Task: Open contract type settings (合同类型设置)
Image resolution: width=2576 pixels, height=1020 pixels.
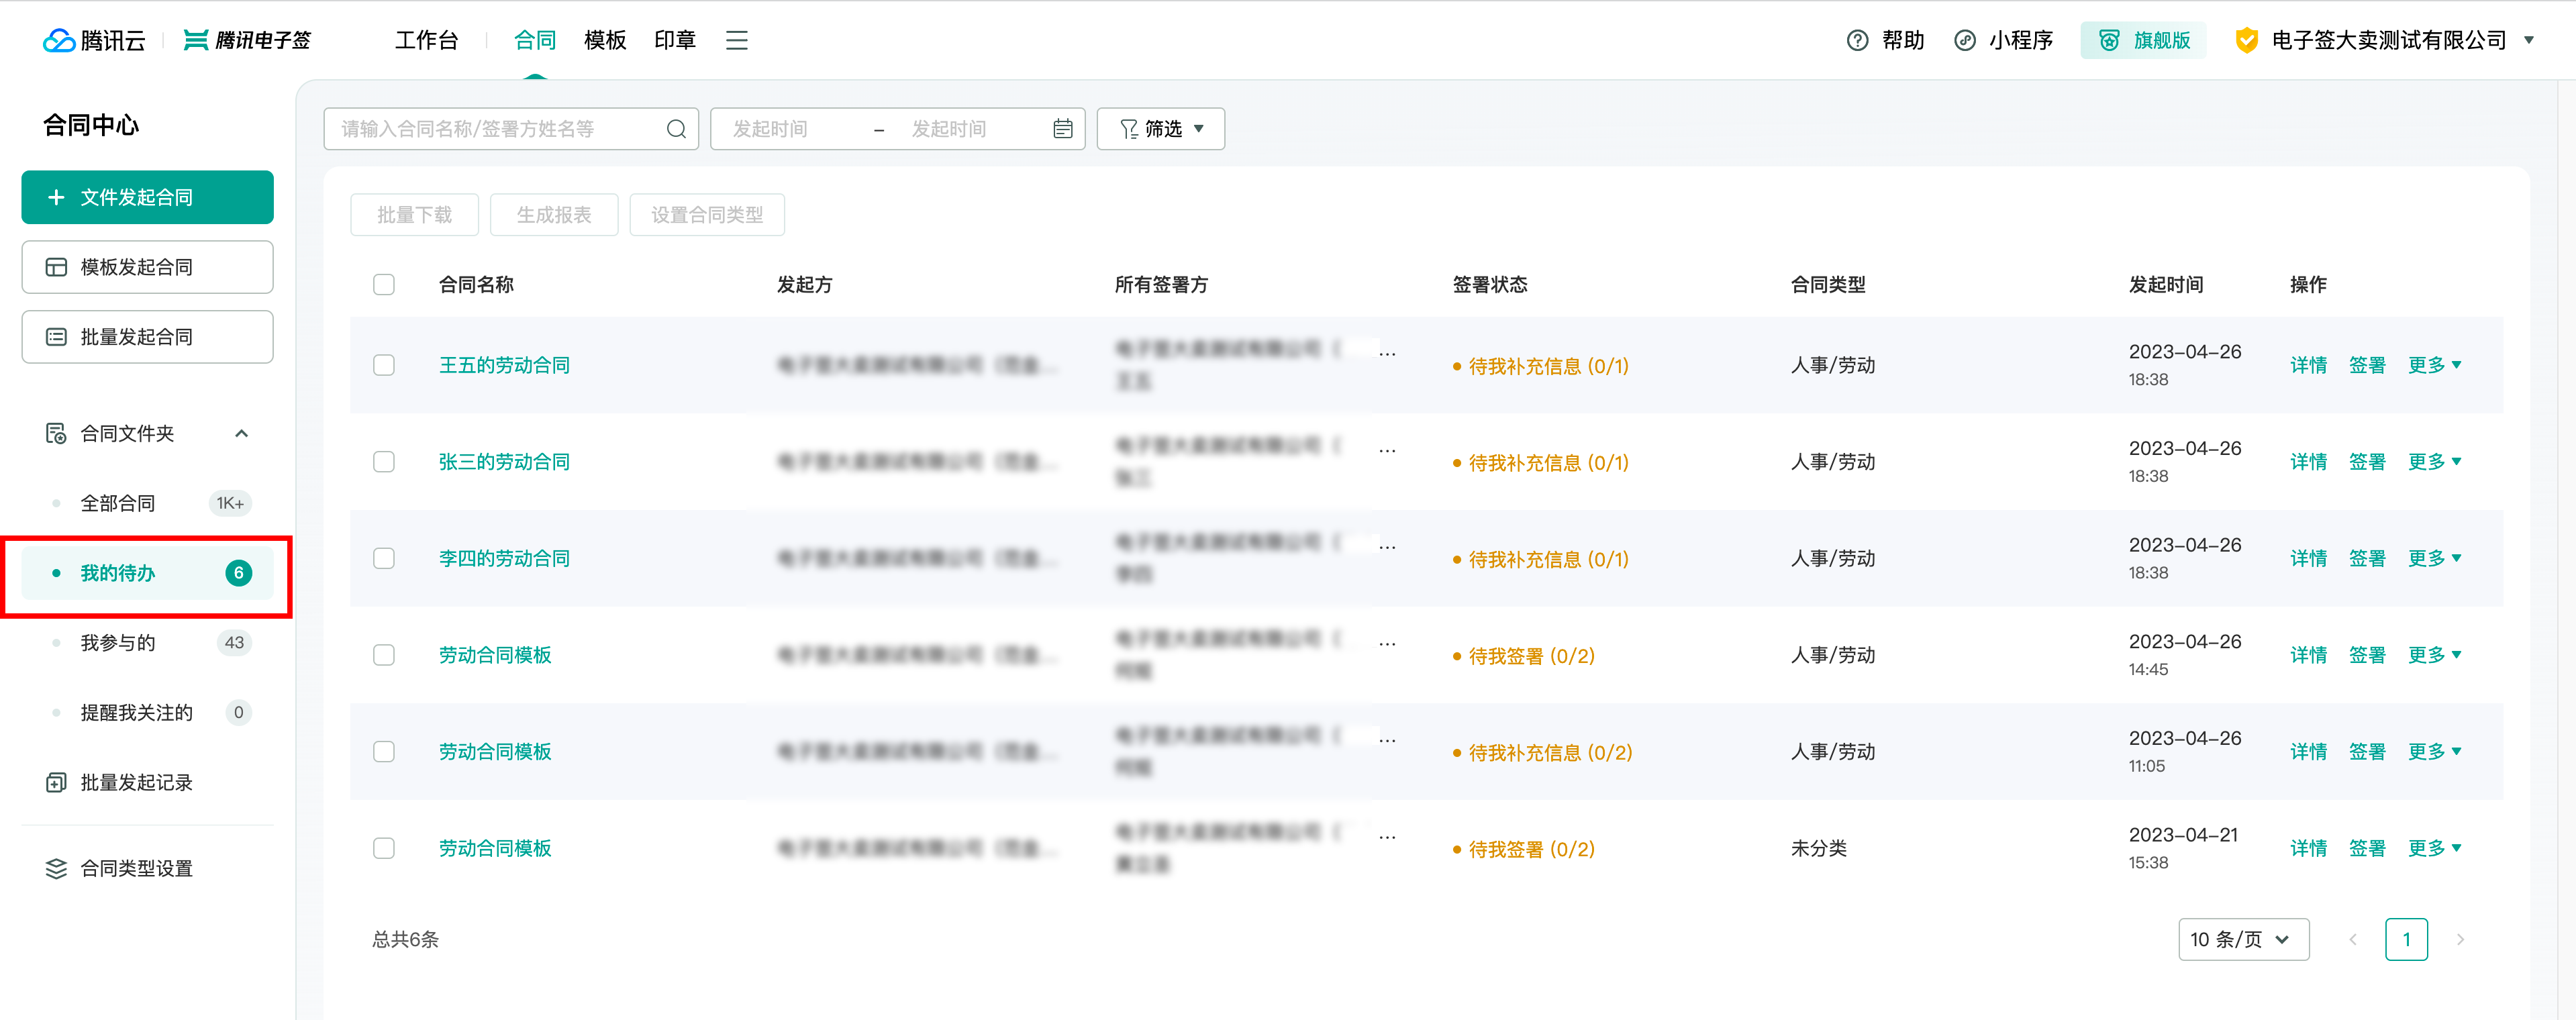Action: (x=136, y=868)
